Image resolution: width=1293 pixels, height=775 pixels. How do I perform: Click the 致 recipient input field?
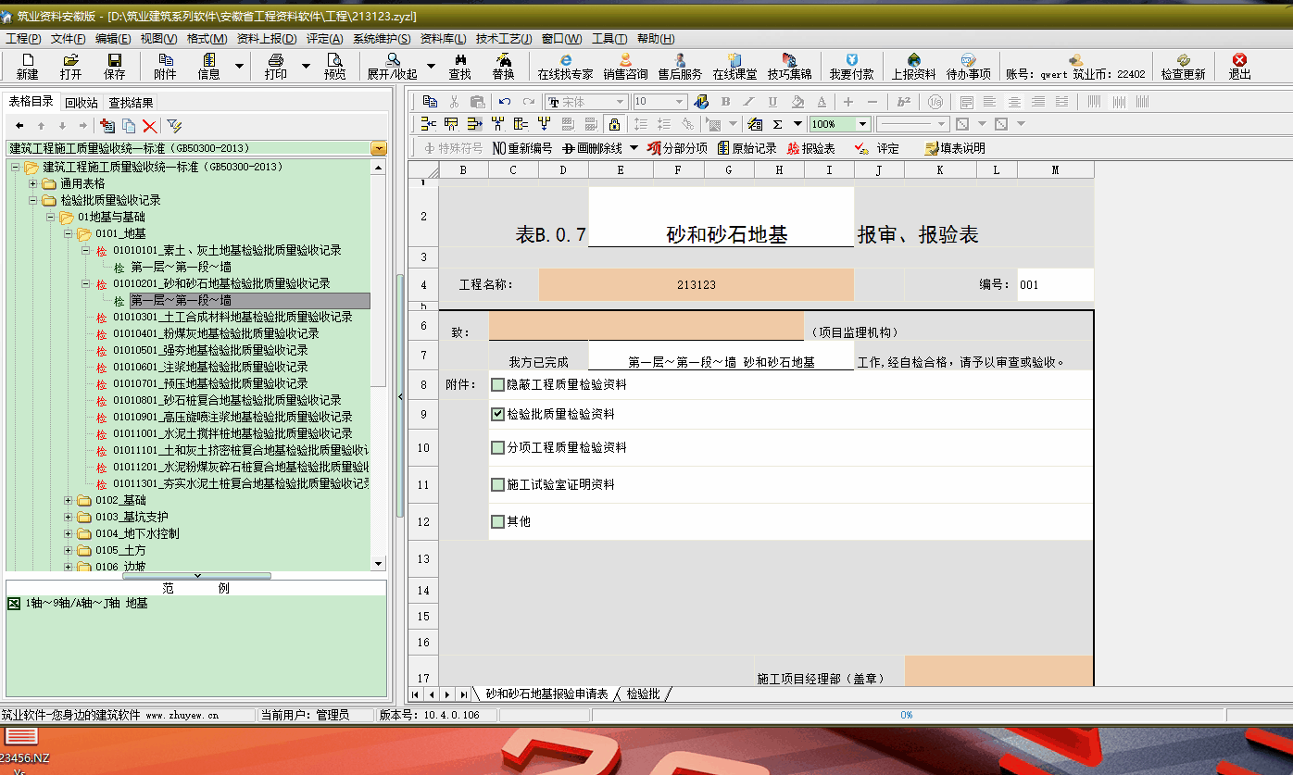click(x=646, y=326)
